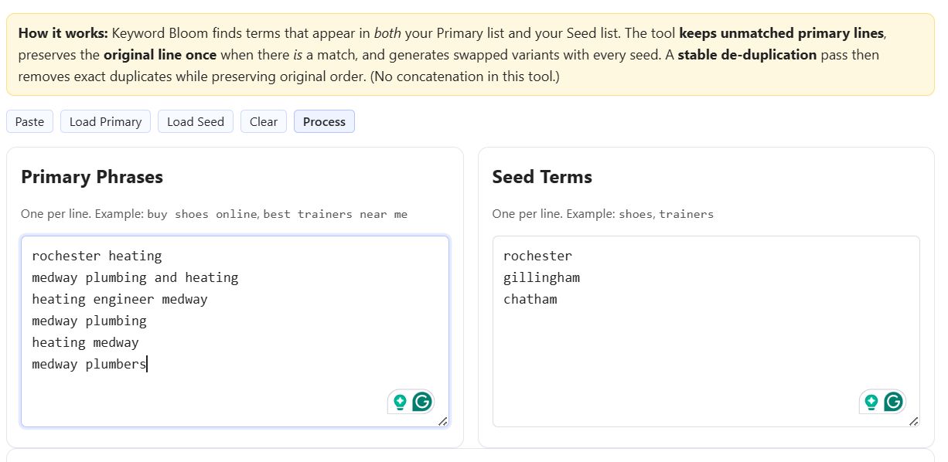Place cursor on the 'chatham' seed term

[530, 299]
